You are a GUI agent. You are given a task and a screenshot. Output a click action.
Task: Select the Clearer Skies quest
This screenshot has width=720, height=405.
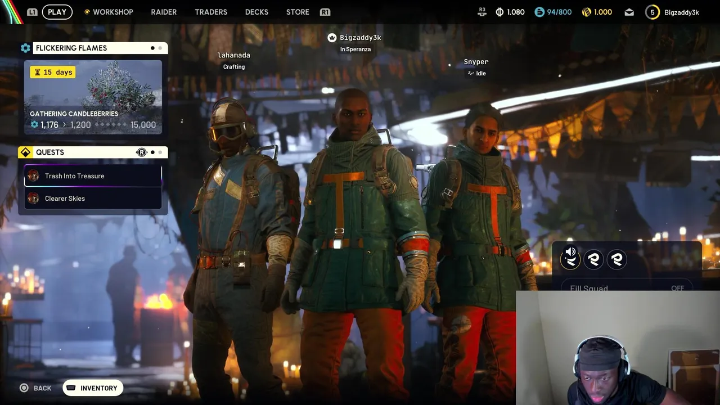93,199
